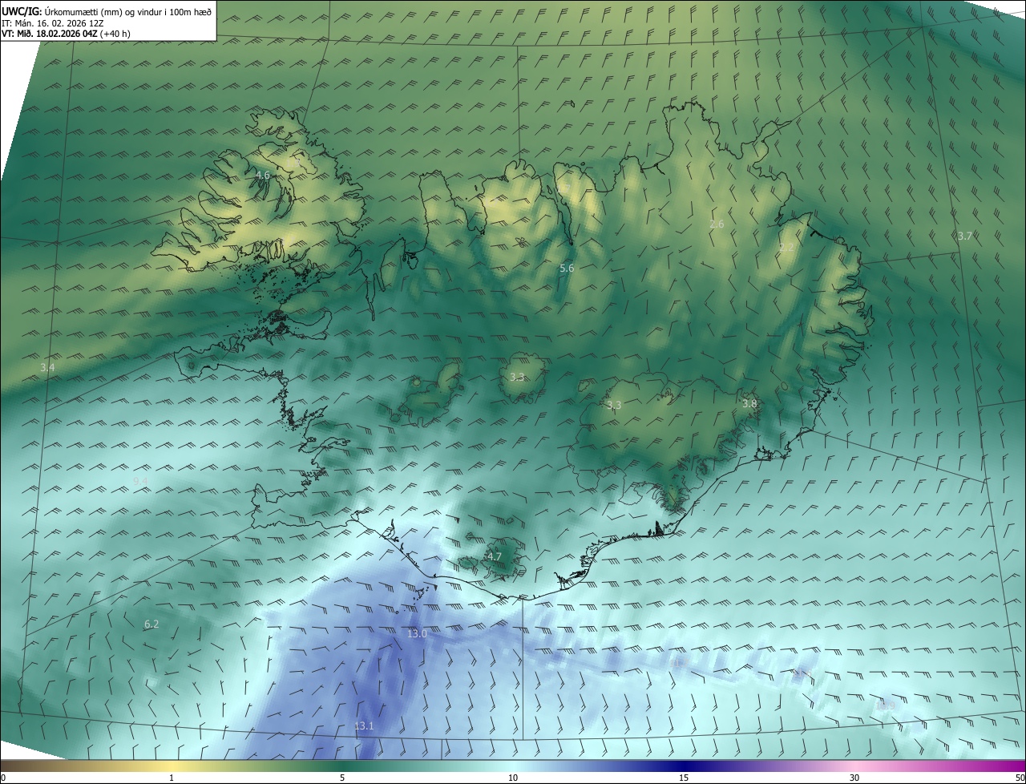Click the 2.2 value near the east coast
Viewport: 1026px width, 784px height.
pyautogui.click(x=786, y=248)
